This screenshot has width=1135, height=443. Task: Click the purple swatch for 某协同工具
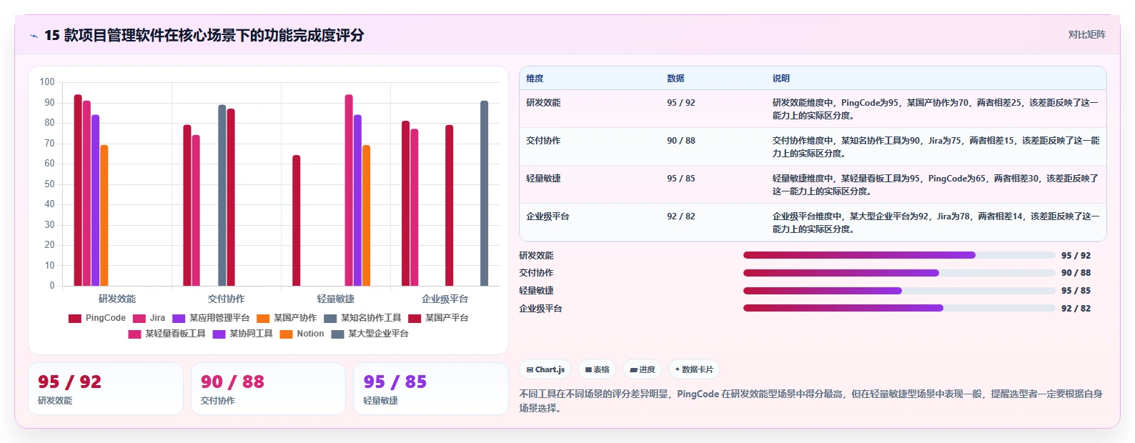coord(219,334)
